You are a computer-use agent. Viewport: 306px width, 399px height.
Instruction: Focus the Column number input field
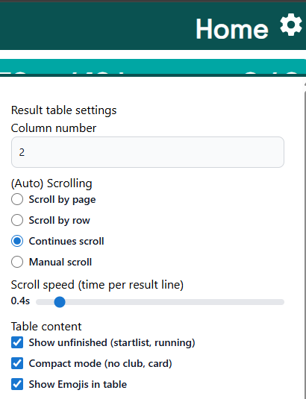click(x=148, y=152)
